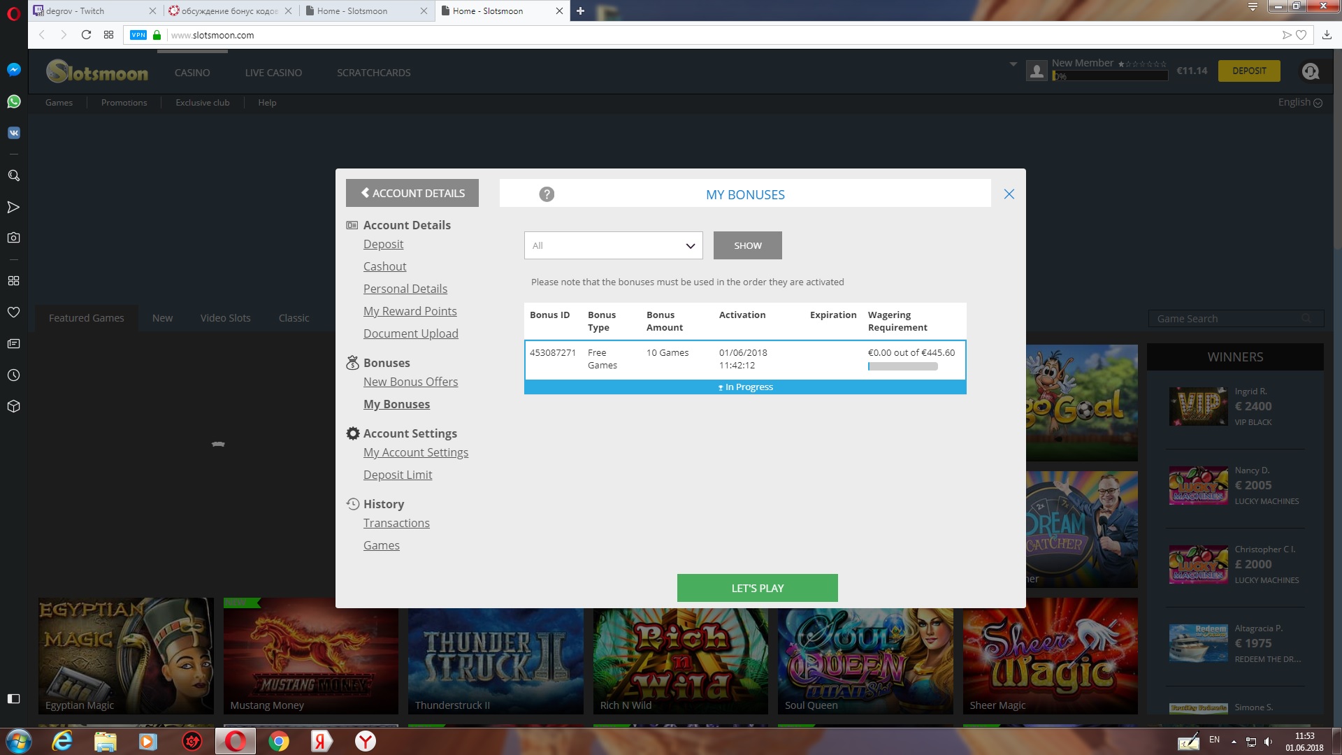This screenshot has width=1342, height=755.
Task: Open the bonus filter All dropdown
Action: [613, 245]
